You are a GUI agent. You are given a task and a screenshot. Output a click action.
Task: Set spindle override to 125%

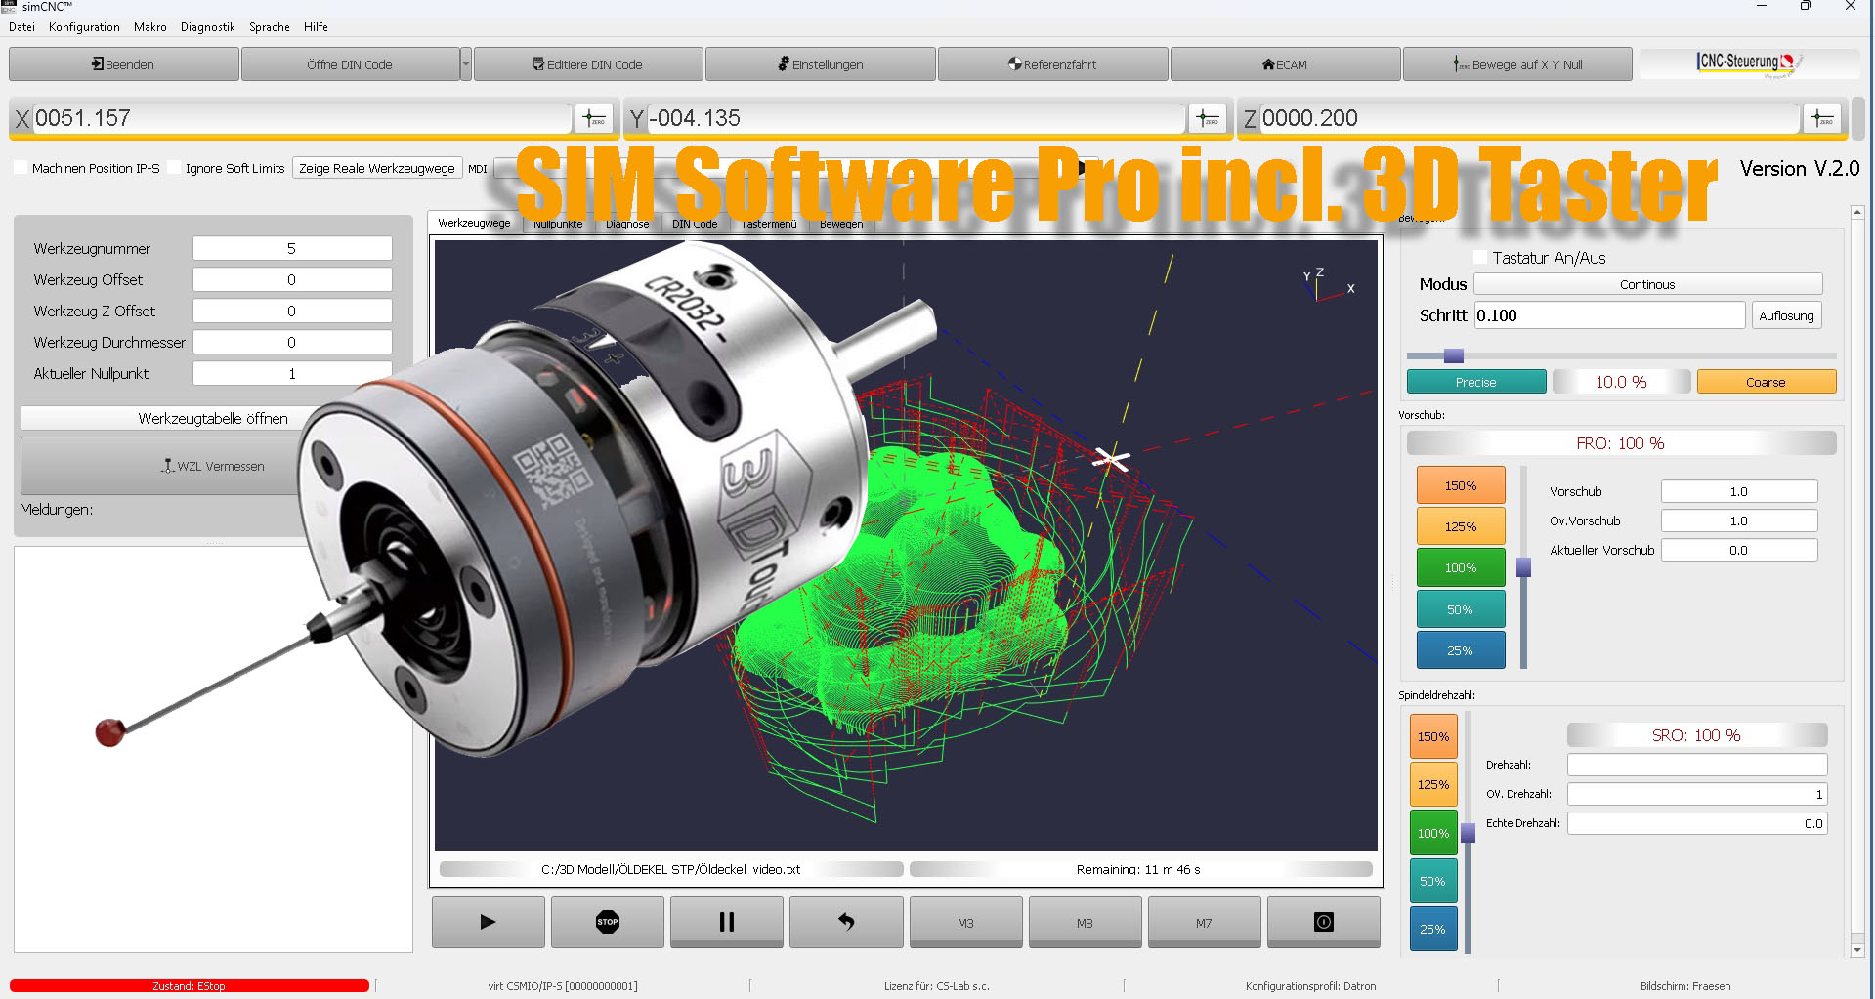(x=1433, y=784)
